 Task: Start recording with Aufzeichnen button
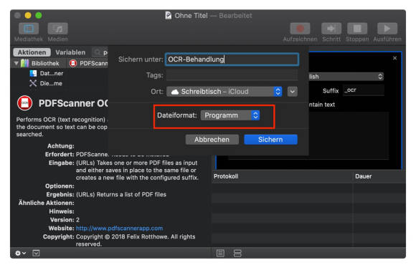300,29
